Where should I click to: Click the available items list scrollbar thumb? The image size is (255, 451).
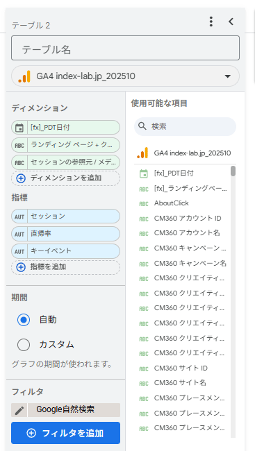(x=233, y=171)
